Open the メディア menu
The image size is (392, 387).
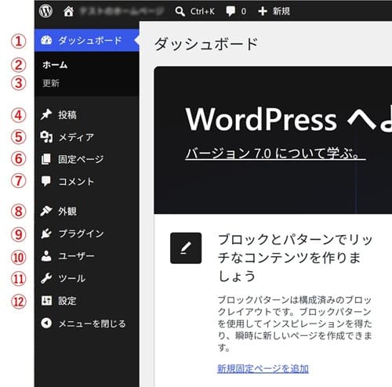point(87,137)
